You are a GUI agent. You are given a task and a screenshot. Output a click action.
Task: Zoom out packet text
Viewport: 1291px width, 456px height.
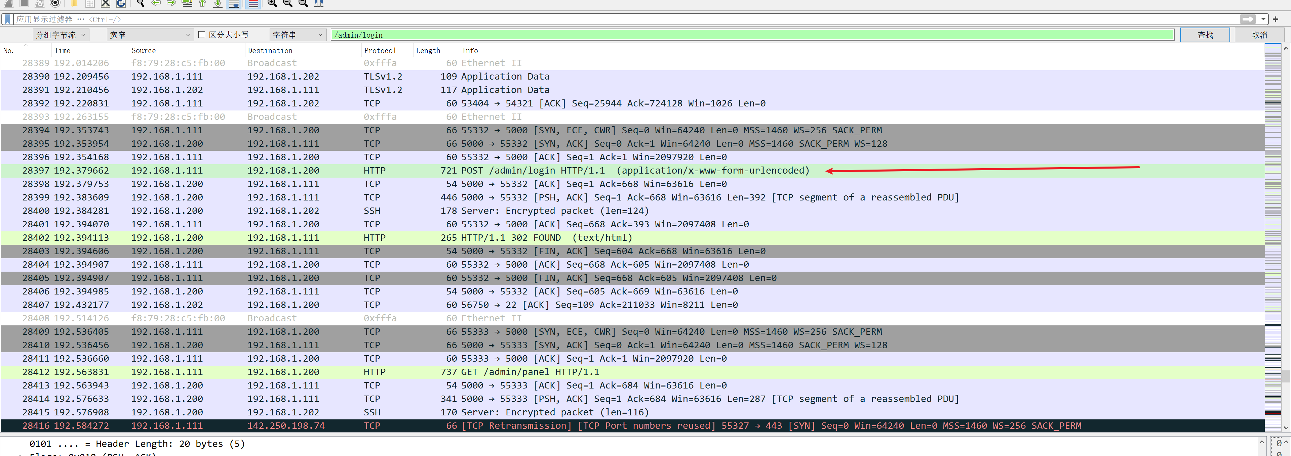click(x=288, y=3)
